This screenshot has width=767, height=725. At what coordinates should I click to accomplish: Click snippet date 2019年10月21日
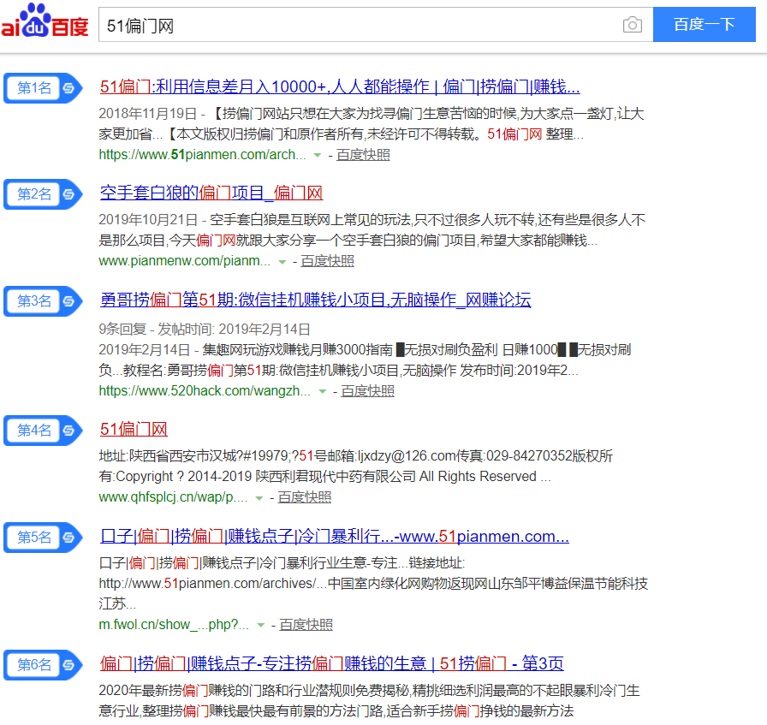(x=148, y=220)
